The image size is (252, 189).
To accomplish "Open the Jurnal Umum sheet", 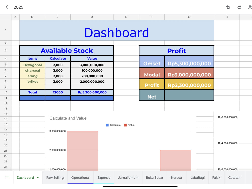I will click(x=128, y=178).
